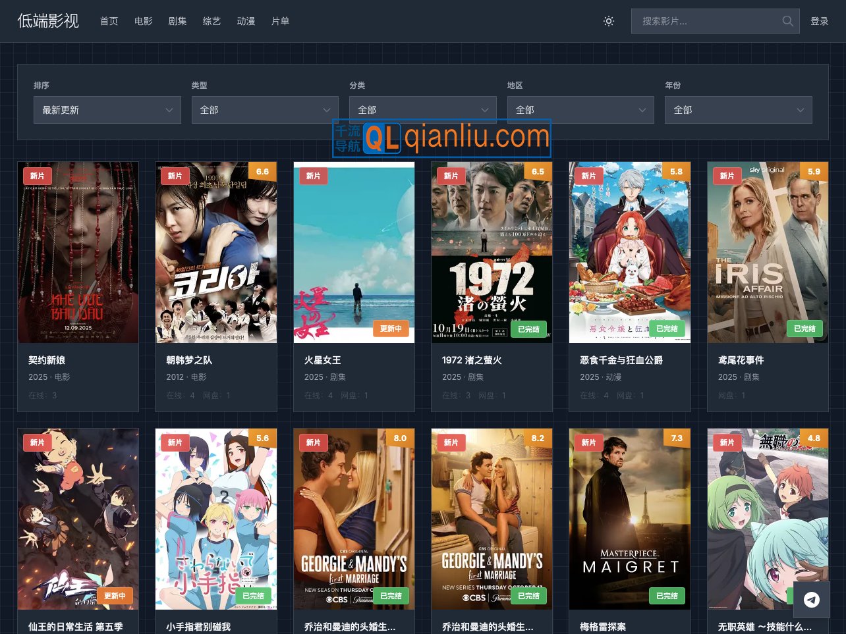Image resolution: width=846 pixels, height=634 pixels.
Task: Click the 更新中 badge on 火星女王 poster
Action: (391, 329)
